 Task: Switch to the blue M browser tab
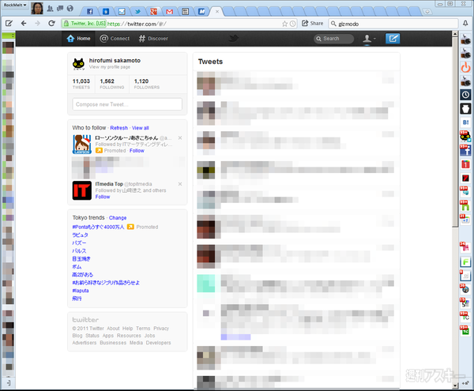click(201, 12)
